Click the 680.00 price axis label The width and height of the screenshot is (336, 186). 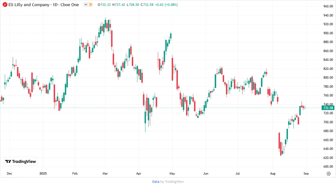[x=328, y=131]
